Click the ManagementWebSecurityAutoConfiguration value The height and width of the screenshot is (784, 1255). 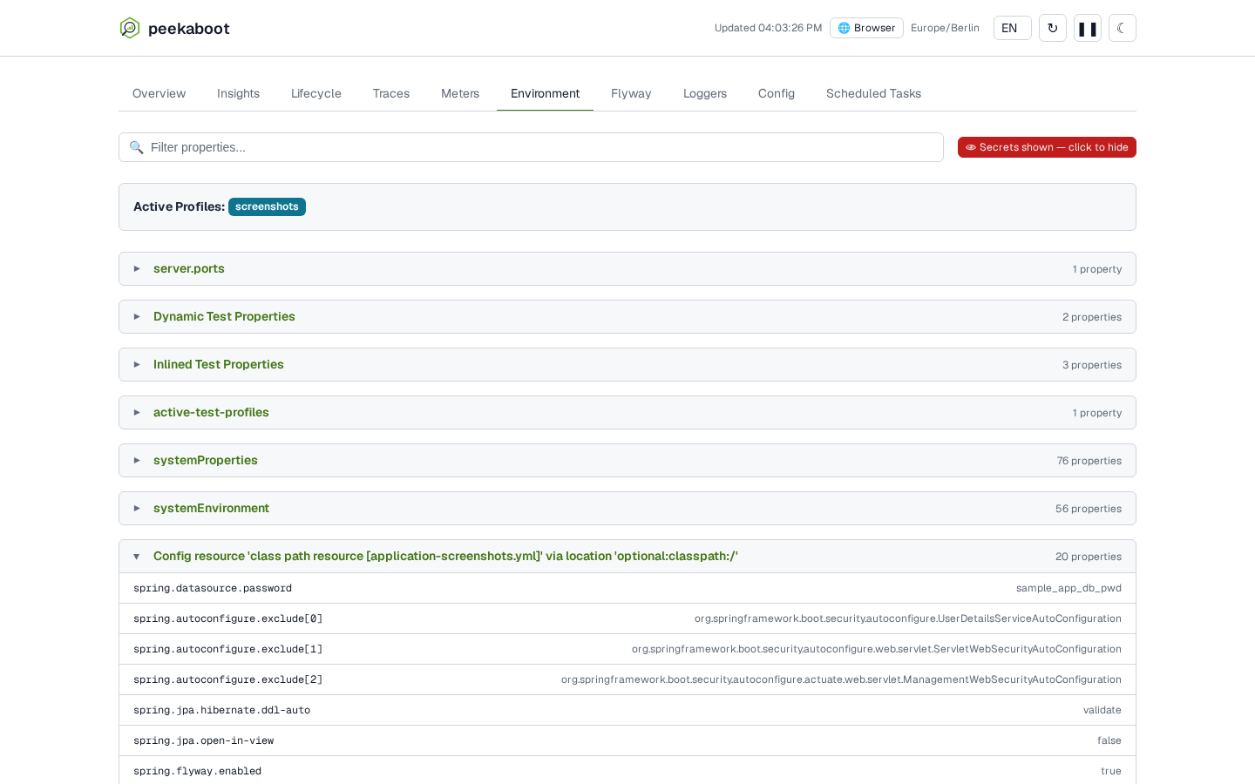coord(841,679)
